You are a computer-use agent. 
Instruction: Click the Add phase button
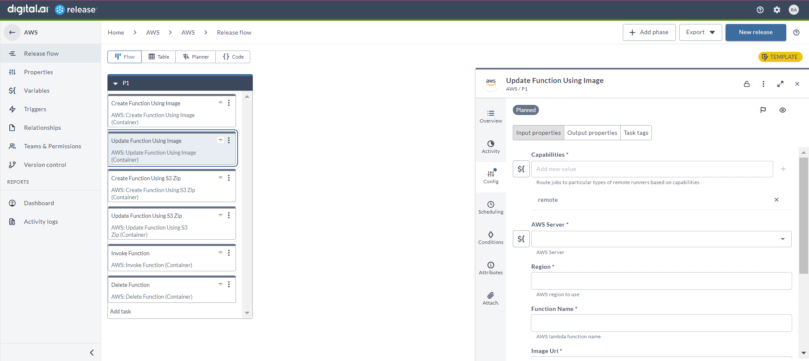[x=649, y=32]
